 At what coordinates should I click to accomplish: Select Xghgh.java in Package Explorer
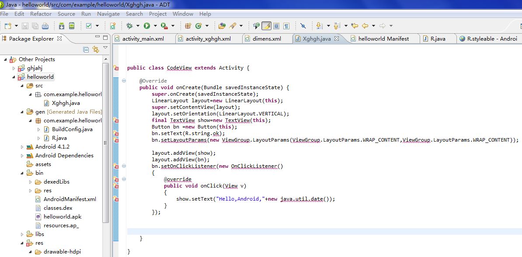click(66, 103)
